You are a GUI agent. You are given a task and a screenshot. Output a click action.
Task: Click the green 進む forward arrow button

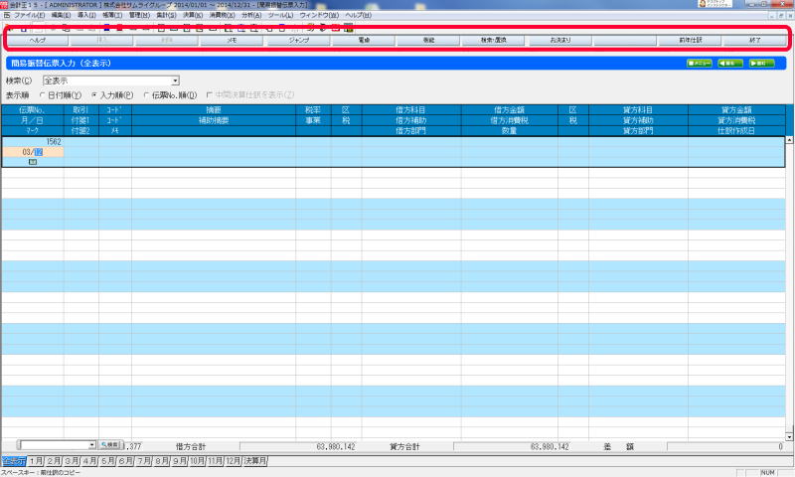pyautogui.click(x=762, y=63)
